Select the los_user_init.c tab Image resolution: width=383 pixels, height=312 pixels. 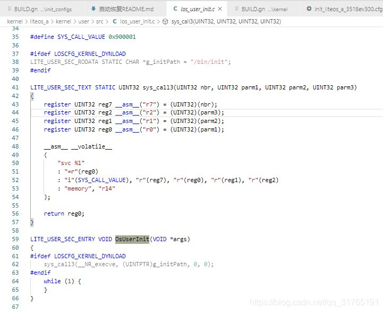tap(198, 9)
